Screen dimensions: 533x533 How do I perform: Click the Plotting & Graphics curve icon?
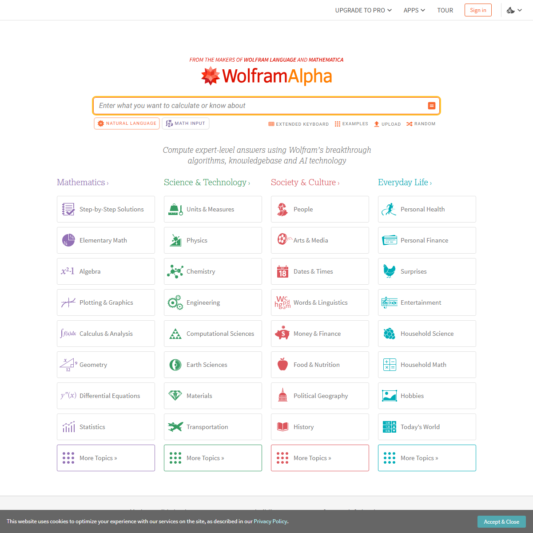[x=68, y=302]
